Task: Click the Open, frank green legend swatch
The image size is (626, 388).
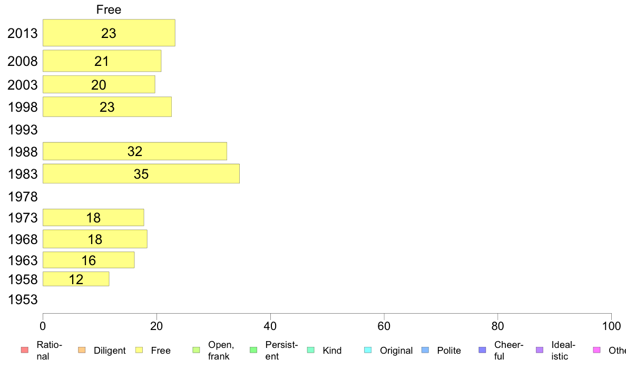Action: tap(196, 350)
